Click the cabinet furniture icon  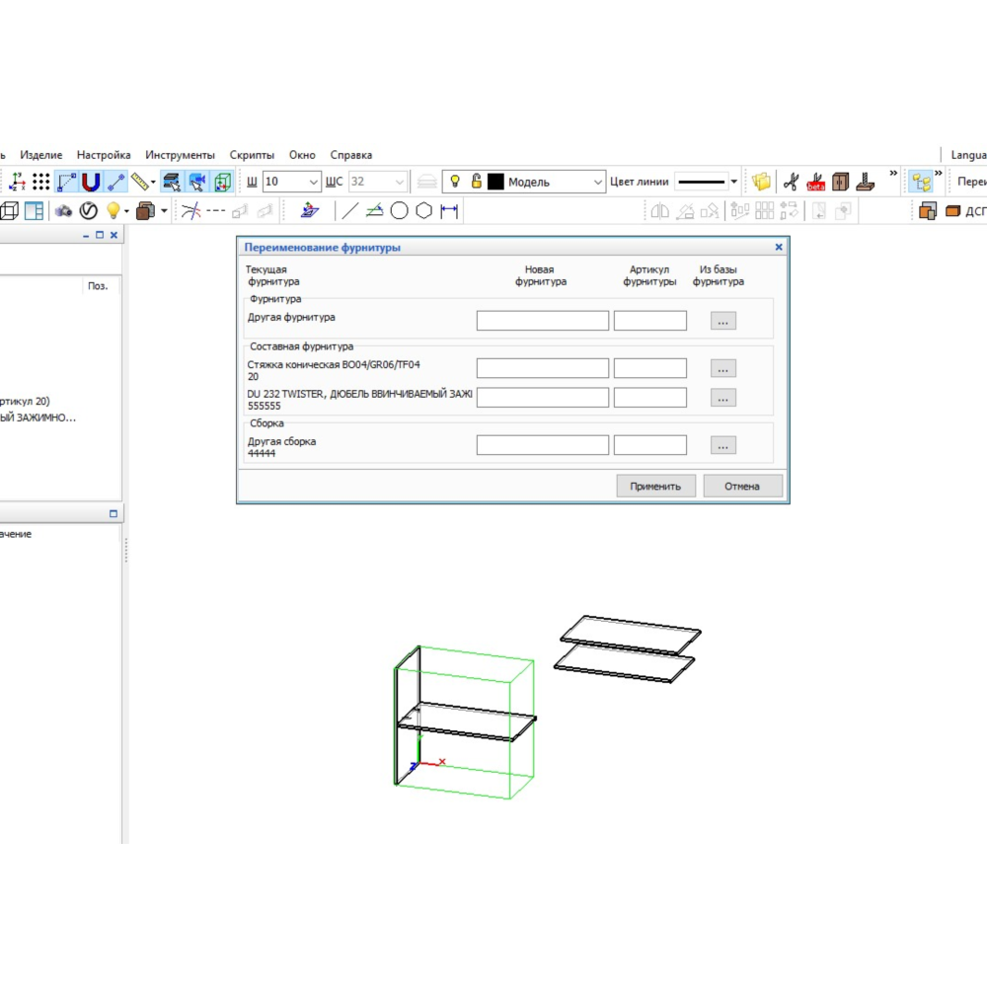click(840, 182)
